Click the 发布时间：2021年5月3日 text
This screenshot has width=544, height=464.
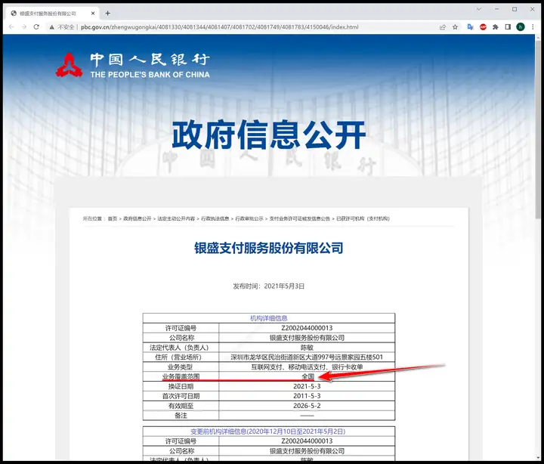pyautogui.click(x=269, y=286)
